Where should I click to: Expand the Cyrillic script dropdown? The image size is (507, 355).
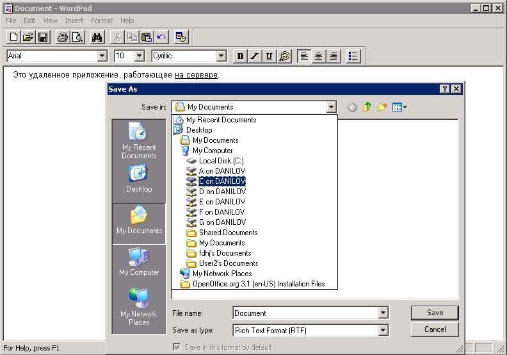[221, 56]
